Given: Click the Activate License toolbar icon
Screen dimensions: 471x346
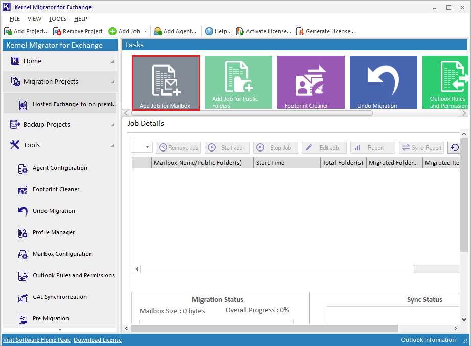Looking at the screenshot, I should (x=240, y=31).
